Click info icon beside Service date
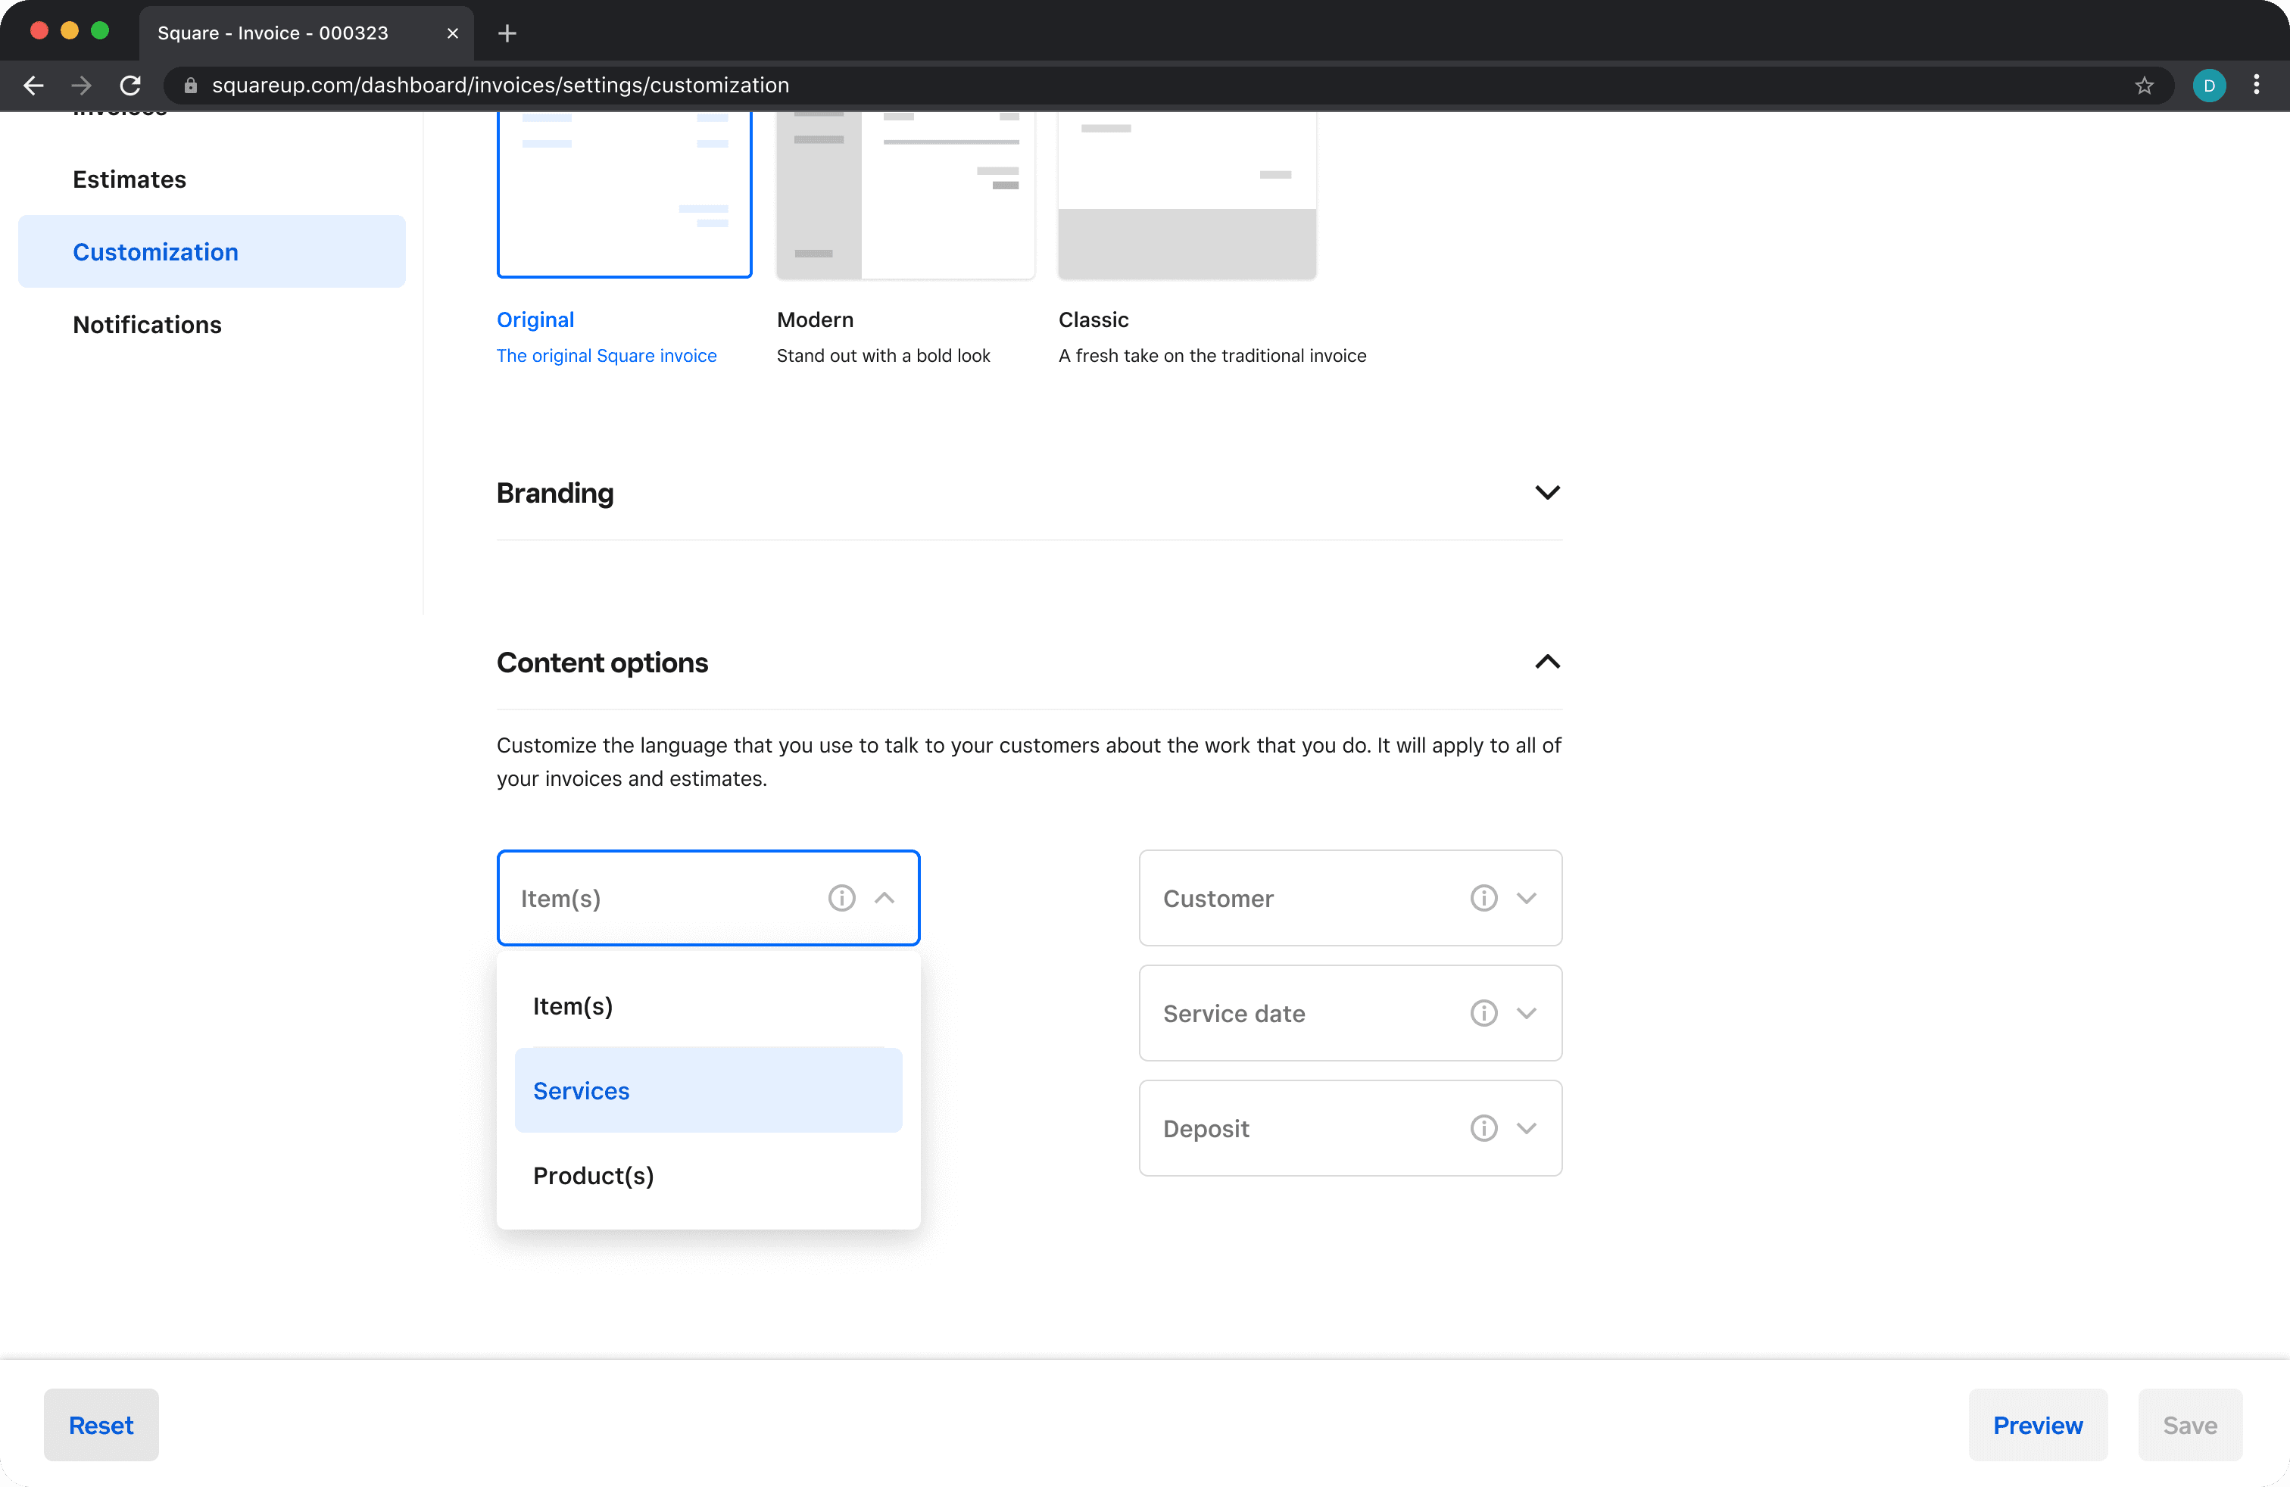 click(1483, 1013)
